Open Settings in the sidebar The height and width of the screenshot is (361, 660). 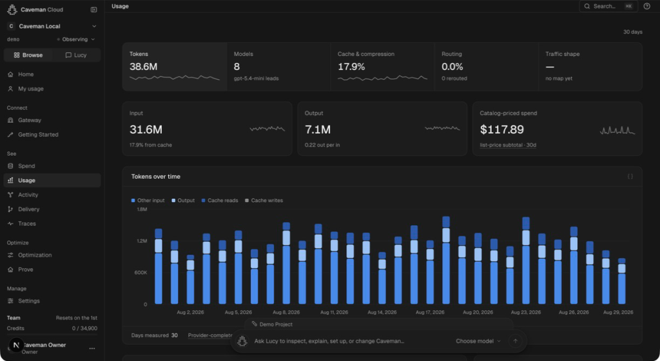click(52, 301)
